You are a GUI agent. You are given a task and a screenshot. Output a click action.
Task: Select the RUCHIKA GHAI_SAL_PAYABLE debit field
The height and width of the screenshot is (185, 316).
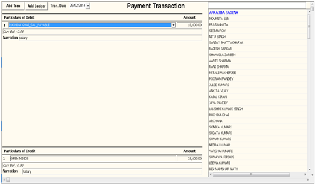coord(89,25)
